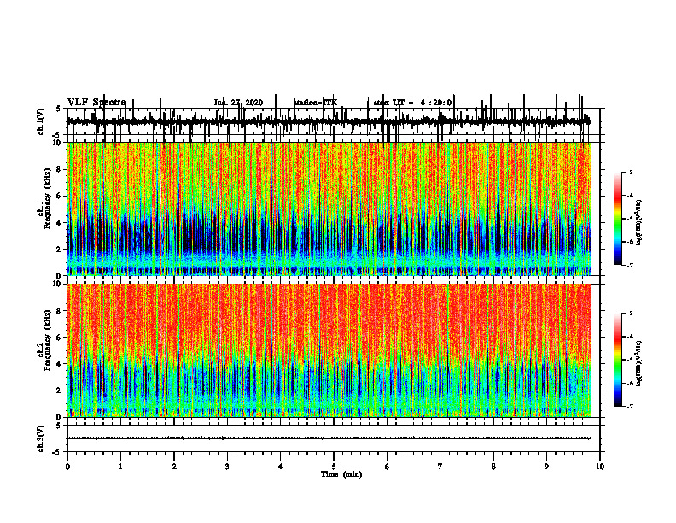Click the ch.1 color scale bar
The image size is (676, 523).
(x=617, y=219)
